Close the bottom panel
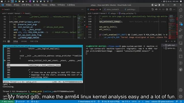The width and height of the screenshot is (184, 103). [x=175, y=41]
